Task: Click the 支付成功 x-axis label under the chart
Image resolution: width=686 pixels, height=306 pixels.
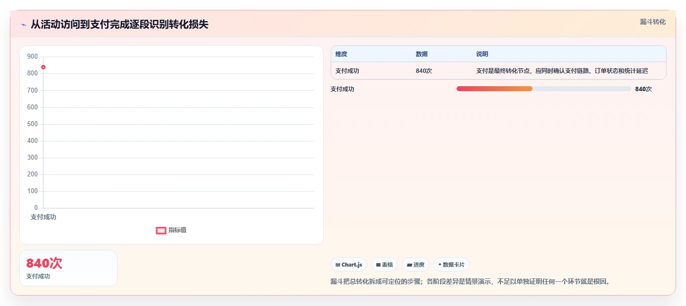Action: point(43,217)
